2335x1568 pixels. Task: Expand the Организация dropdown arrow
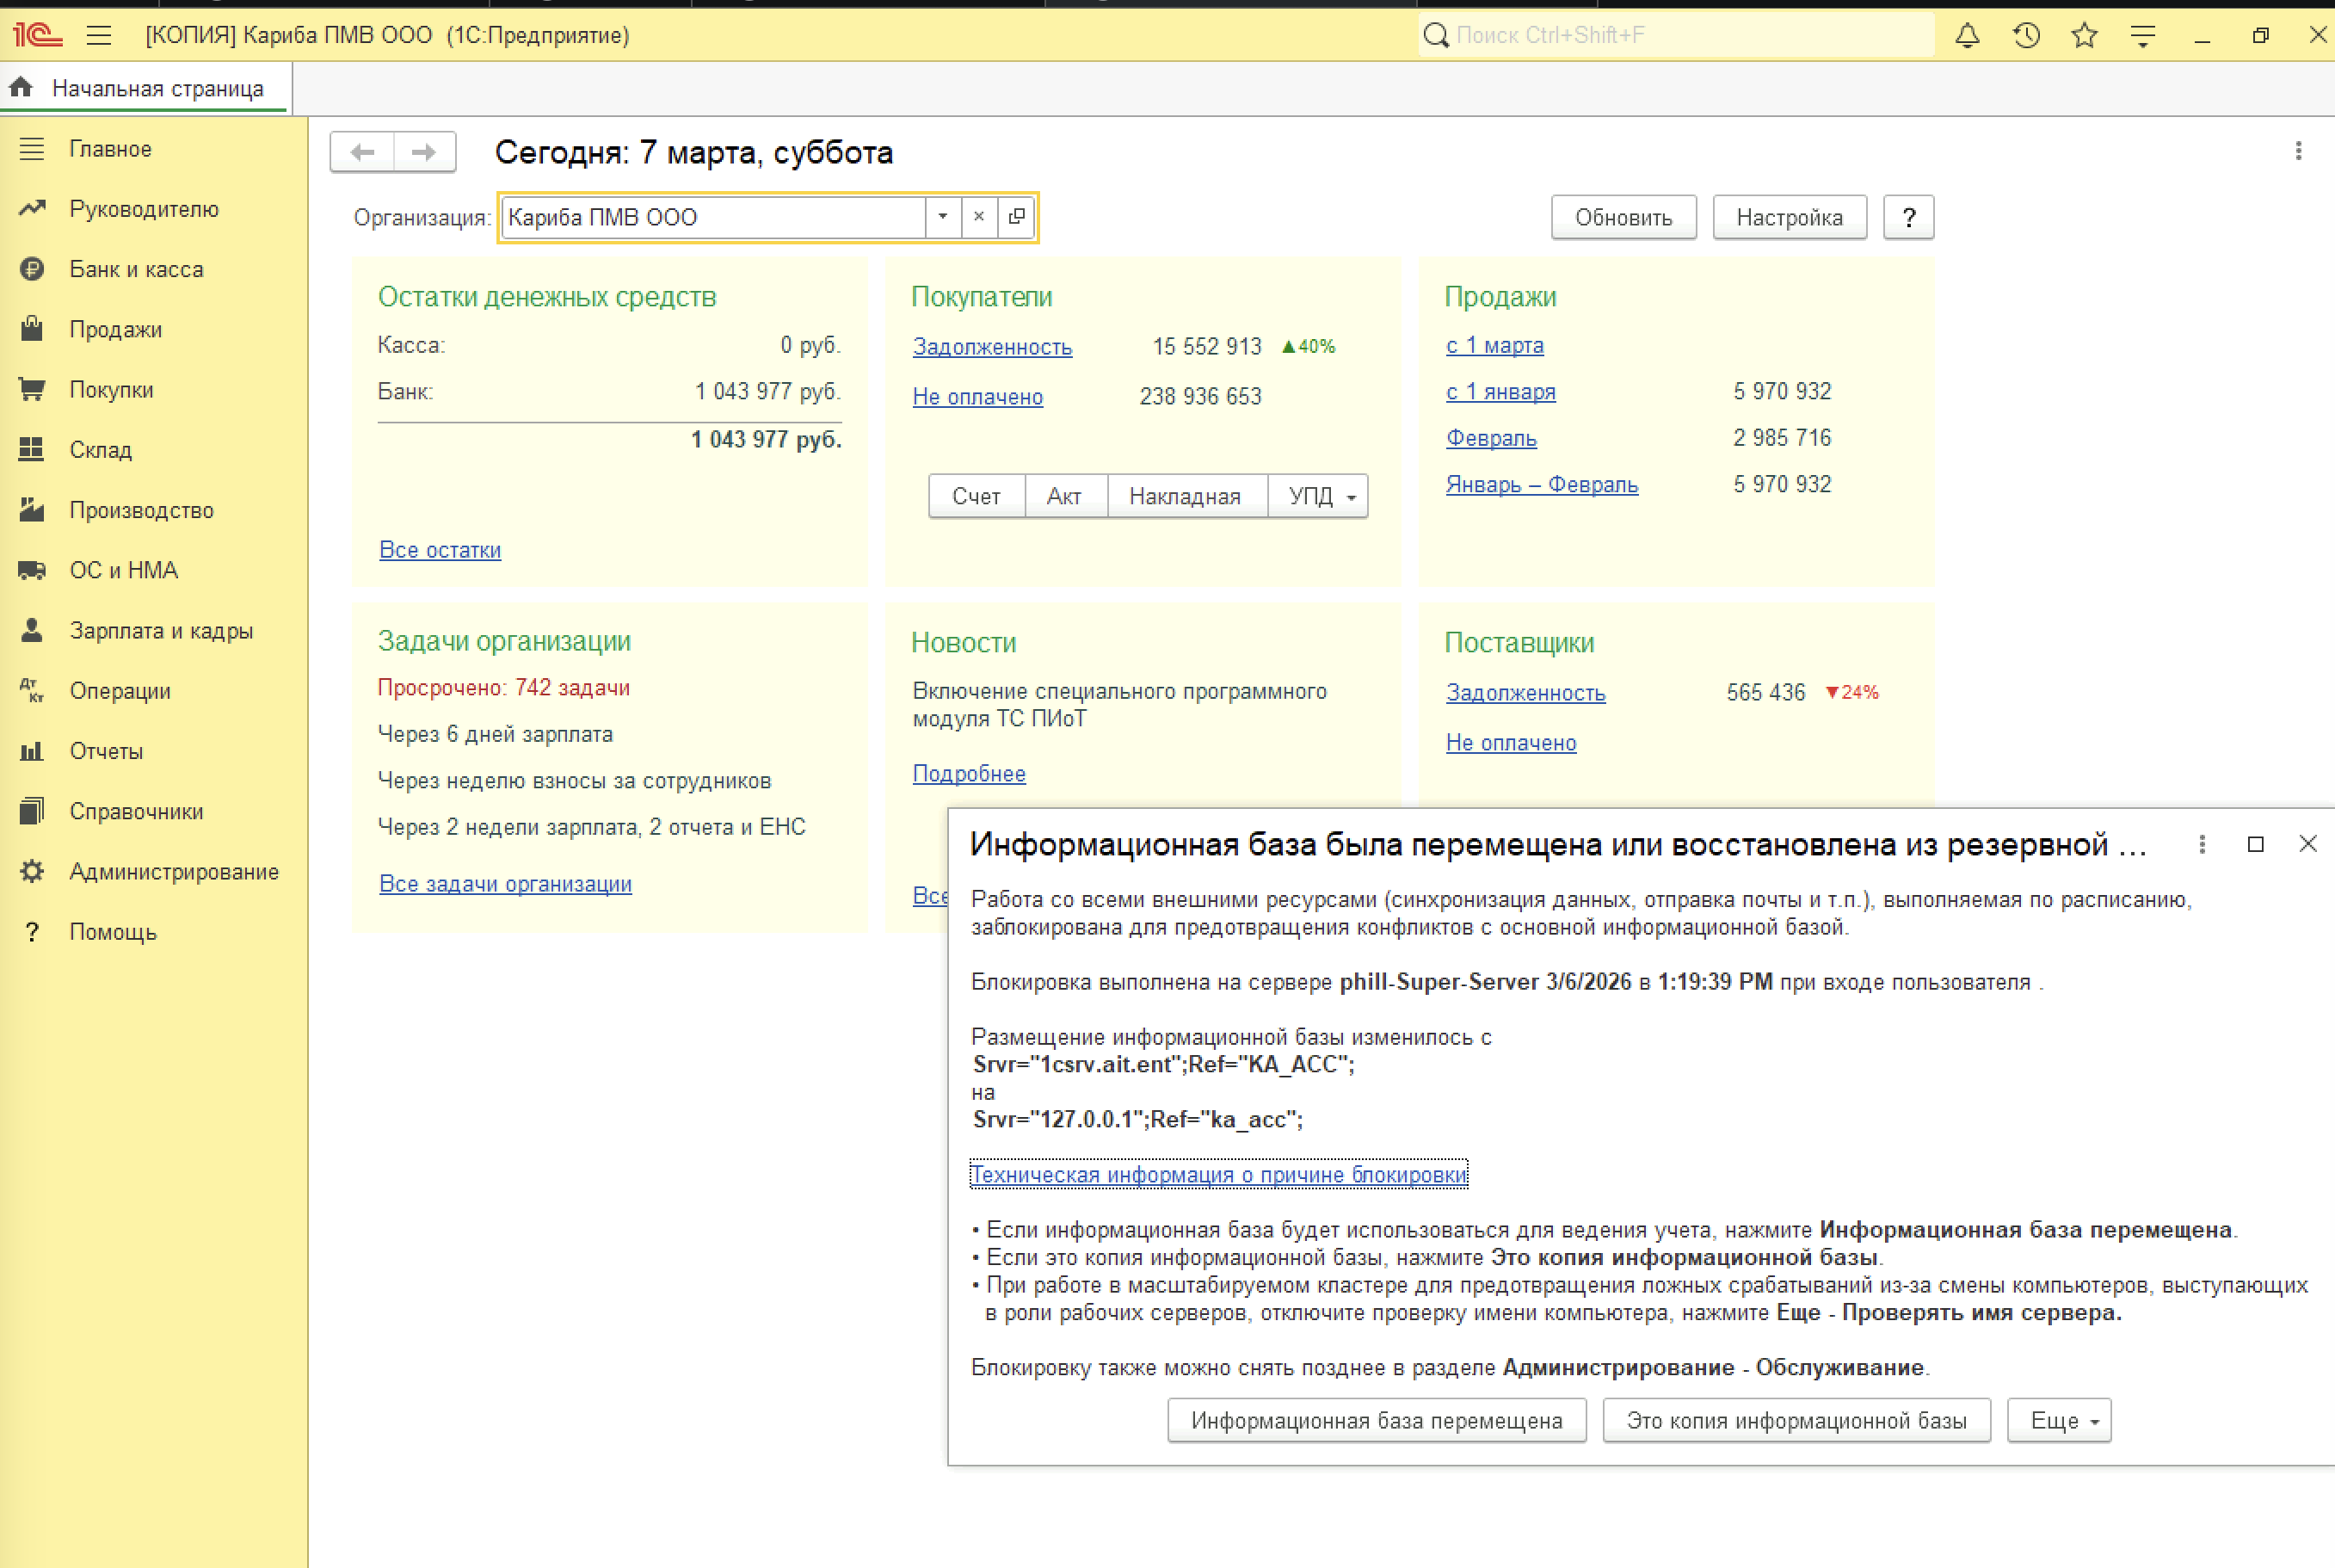coord(941,217)
